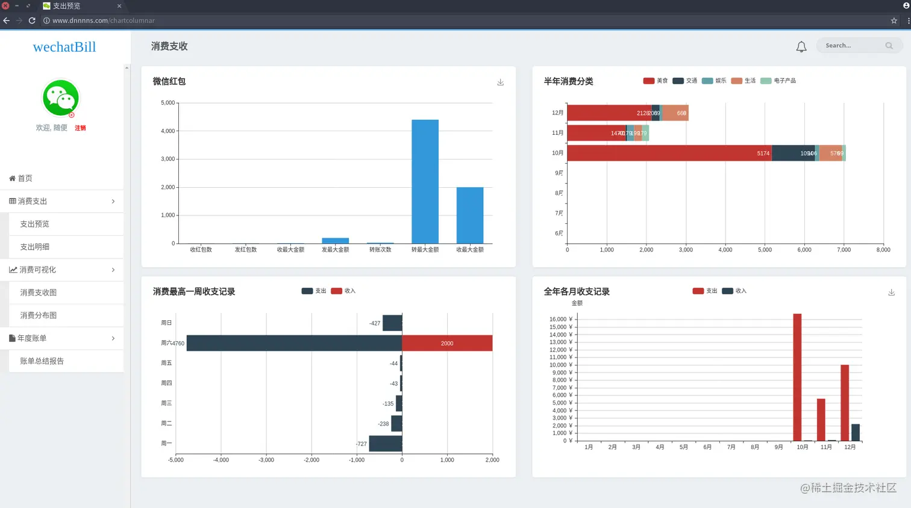Click the 周六 expense bar -4760
Image resolution: width=911 pixels, height=508 pixels.
(x=294, y=343)
